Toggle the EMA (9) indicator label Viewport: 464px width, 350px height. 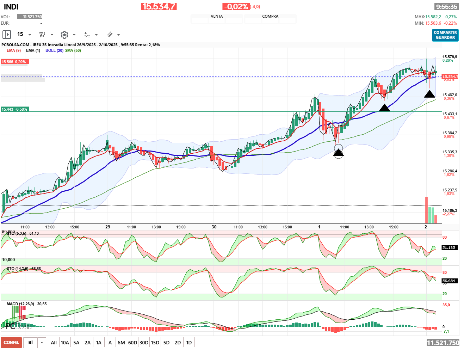pos(14,50)
